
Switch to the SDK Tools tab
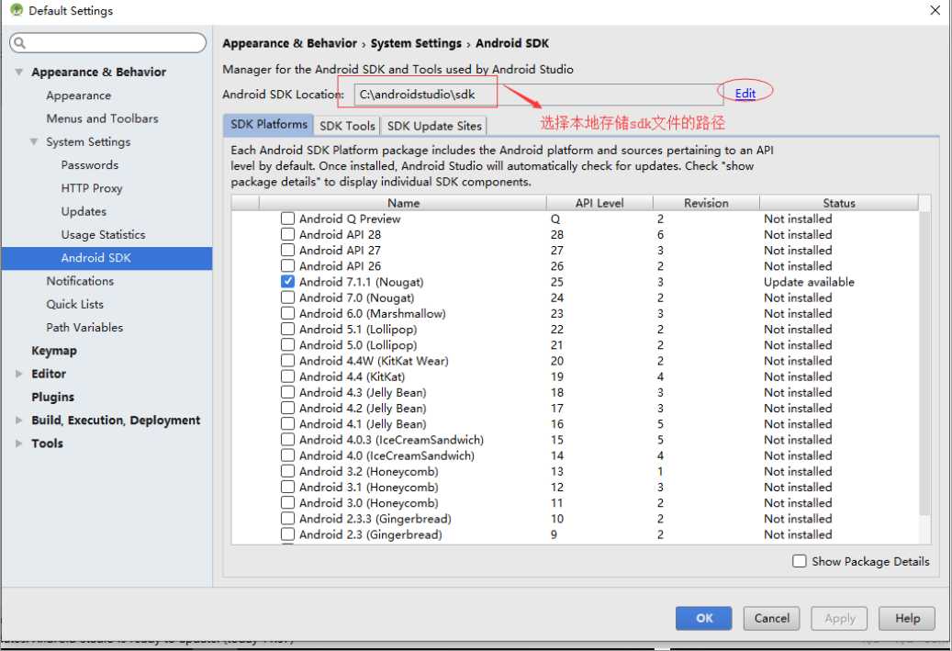click(x=347, y=126)
